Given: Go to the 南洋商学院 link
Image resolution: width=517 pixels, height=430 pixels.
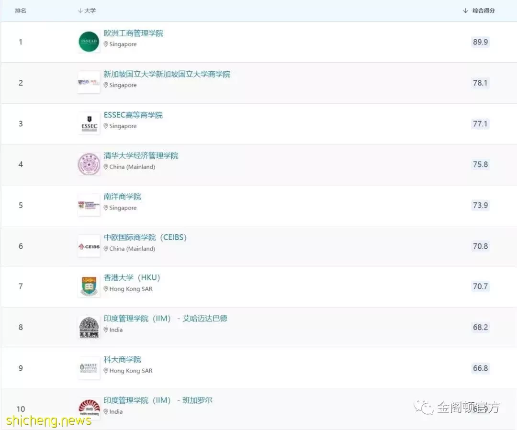Looking at the screenshot, I should 123,197.
